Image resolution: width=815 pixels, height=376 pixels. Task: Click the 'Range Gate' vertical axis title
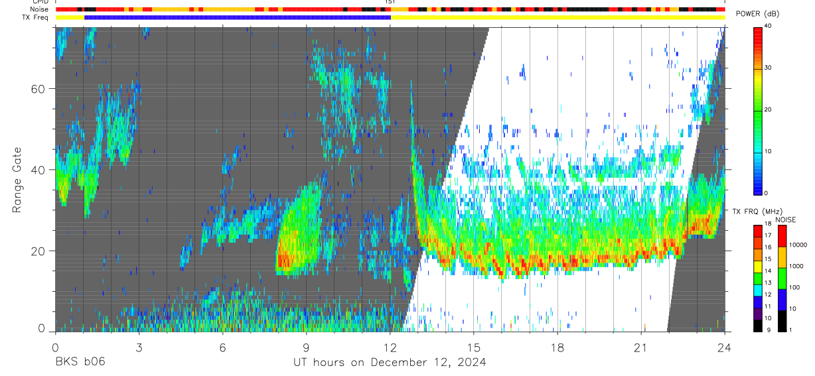pos(16,179)
